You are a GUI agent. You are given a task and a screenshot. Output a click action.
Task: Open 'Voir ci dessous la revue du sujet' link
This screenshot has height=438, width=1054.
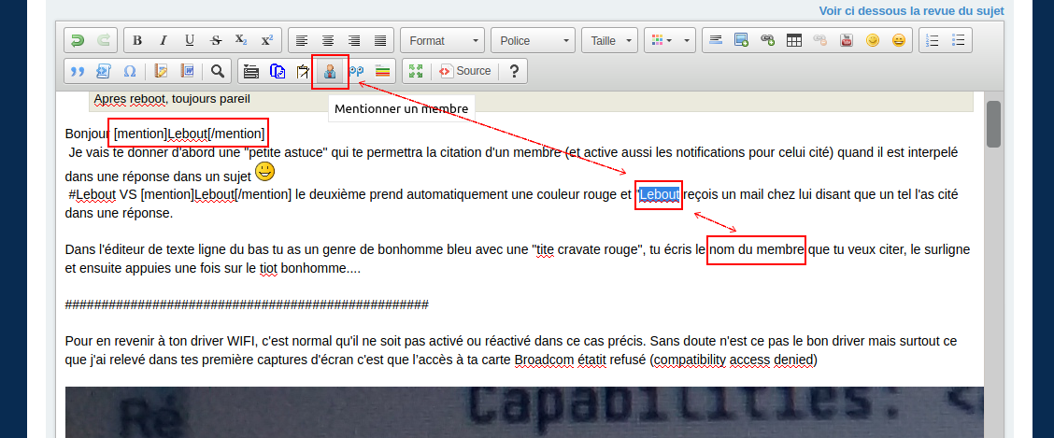[911, 11]
